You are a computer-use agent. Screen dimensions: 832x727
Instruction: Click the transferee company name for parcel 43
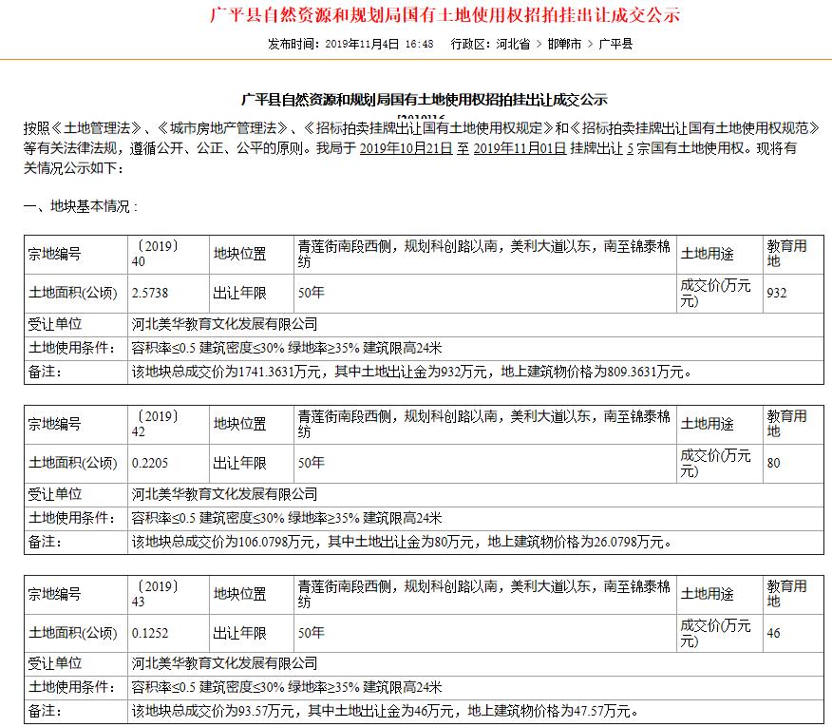tap(224, 663)
